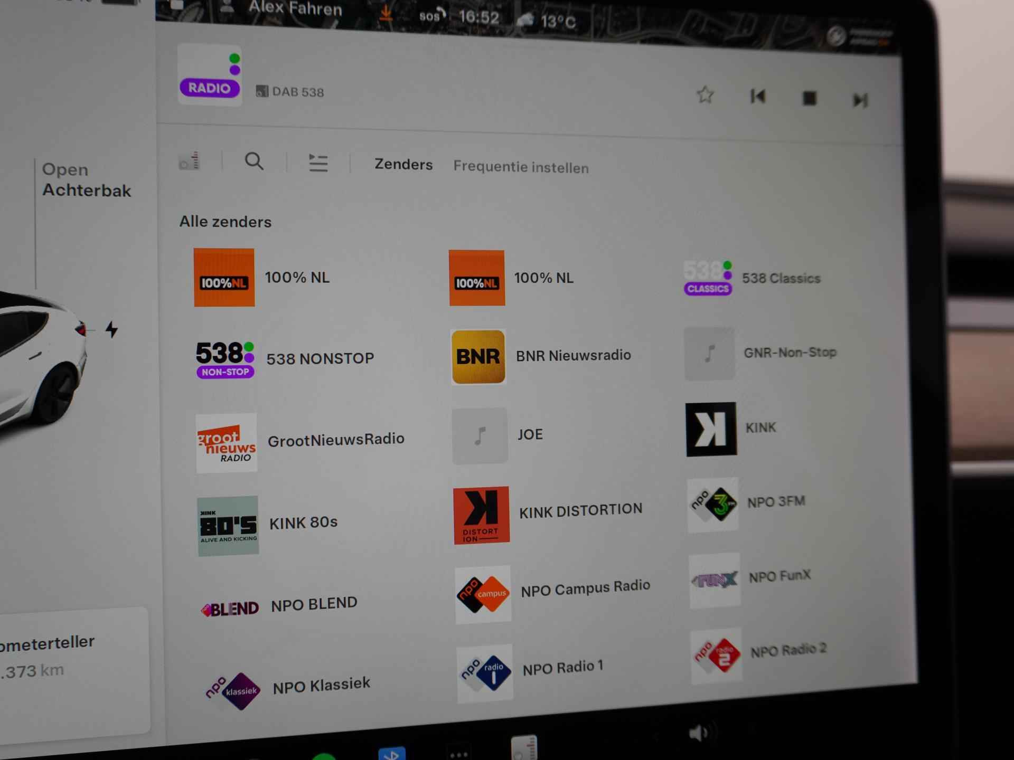Select KINK 80s station name
Viewport: 1014px width, 760px height.
pyautogui.click(x=303, y=522)
